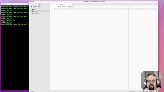Select the .git folder row
The height and width of the screenshot is (92, 164).
click(x=39, y=9)
